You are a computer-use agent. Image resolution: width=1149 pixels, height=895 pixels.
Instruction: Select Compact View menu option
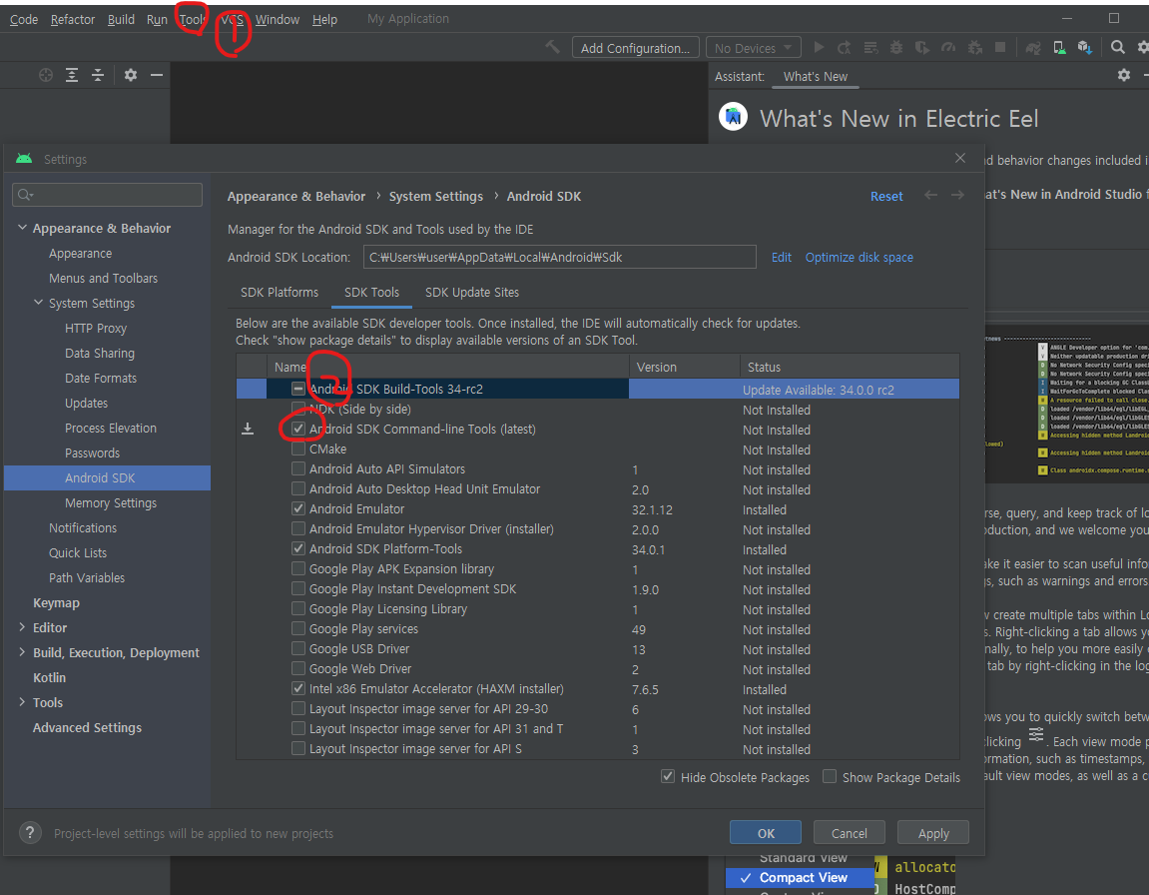coord(801,877)
